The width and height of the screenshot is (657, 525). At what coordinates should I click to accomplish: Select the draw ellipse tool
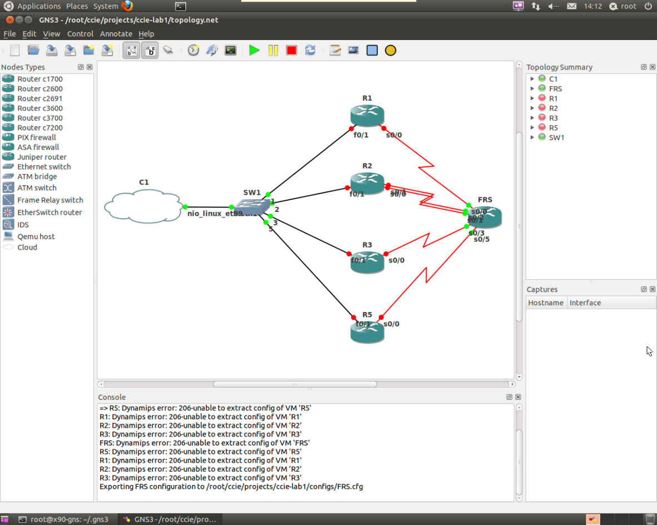pos(391,50)
